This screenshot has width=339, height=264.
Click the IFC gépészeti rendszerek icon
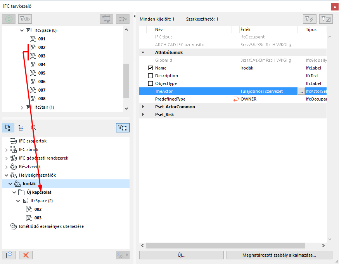pos(14,158)
